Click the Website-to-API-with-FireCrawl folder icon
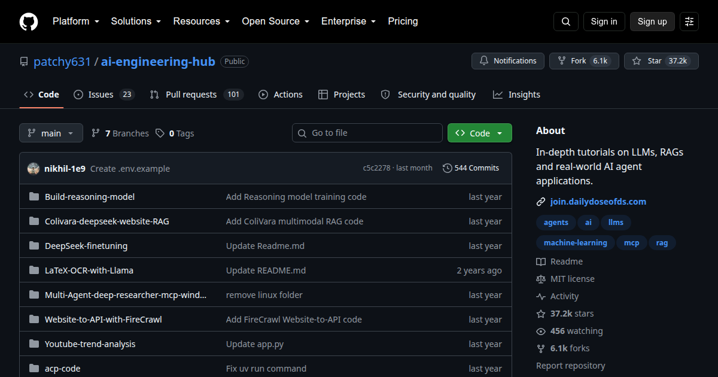The width and height of the screenshot is (718, 377). (34, 320)
